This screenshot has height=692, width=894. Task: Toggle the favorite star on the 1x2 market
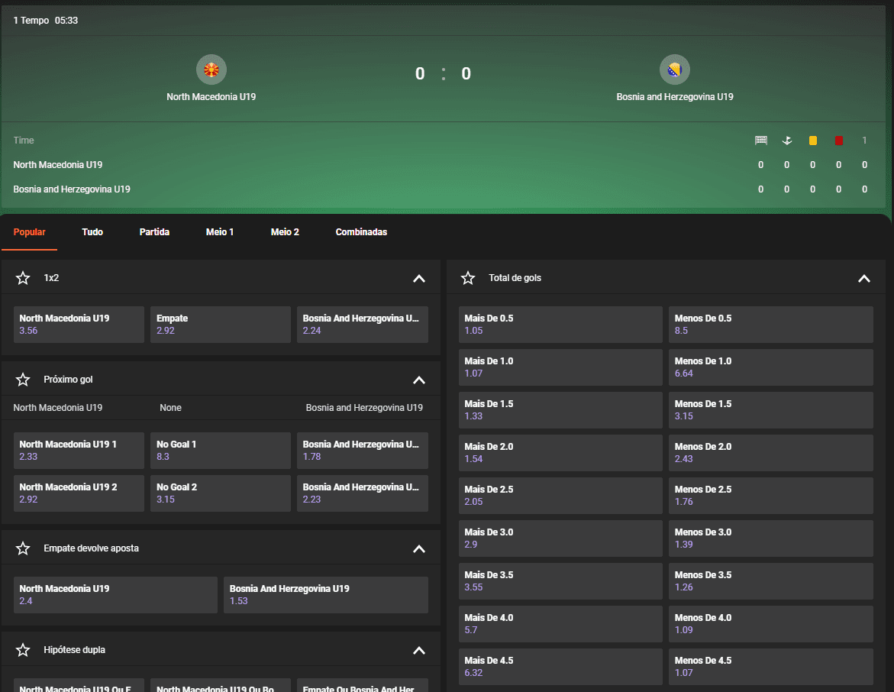pyautogui.click(x=22, y=278)
